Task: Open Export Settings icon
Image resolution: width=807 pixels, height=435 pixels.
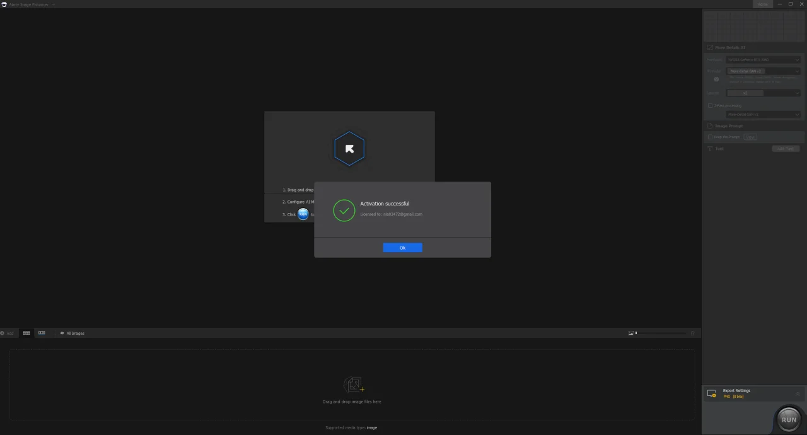Action: click(712, 393)
